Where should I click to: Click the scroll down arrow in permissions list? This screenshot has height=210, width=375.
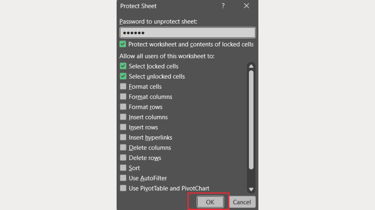tap(251, 189)
